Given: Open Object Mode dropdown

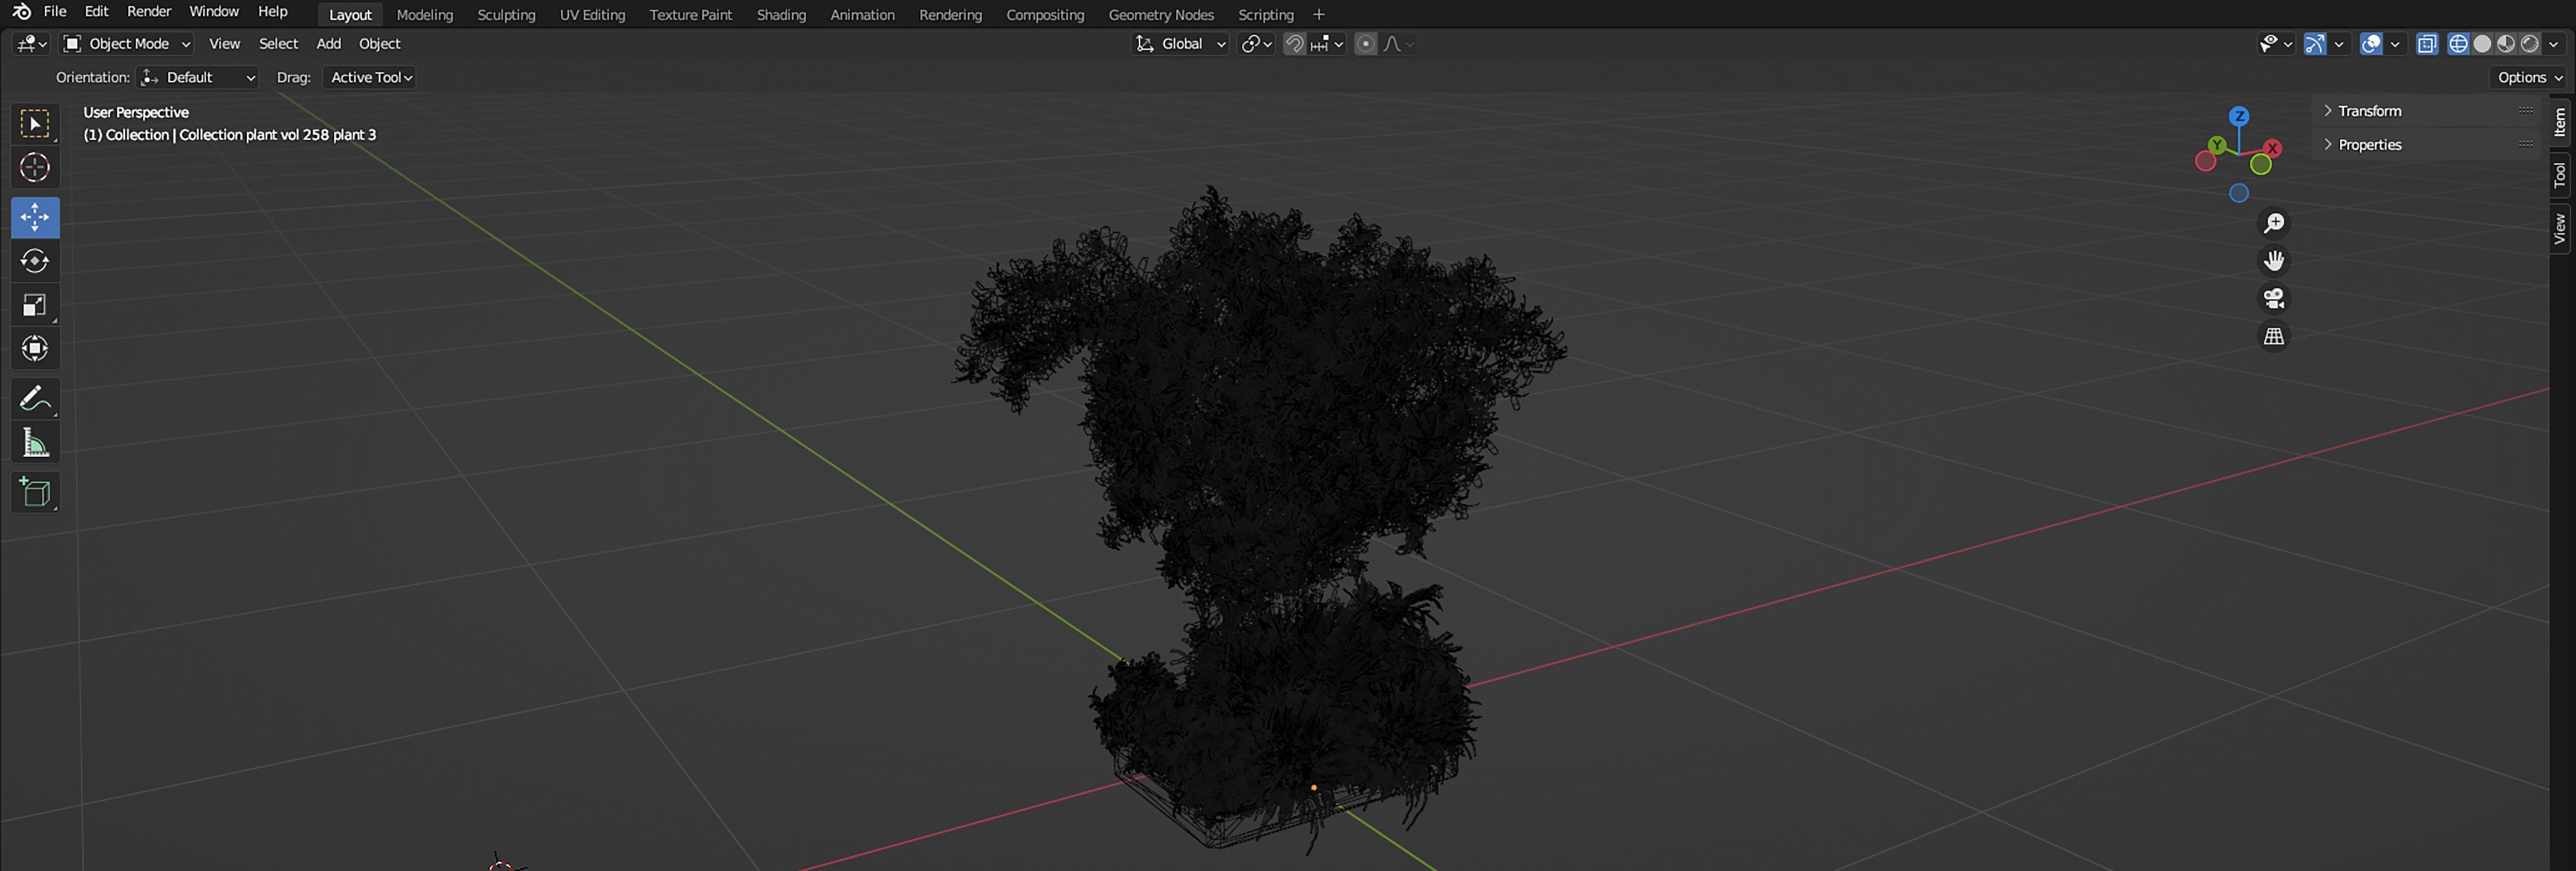Looking at the screenshot, I should pyautogui.click(x=126, y=44).
